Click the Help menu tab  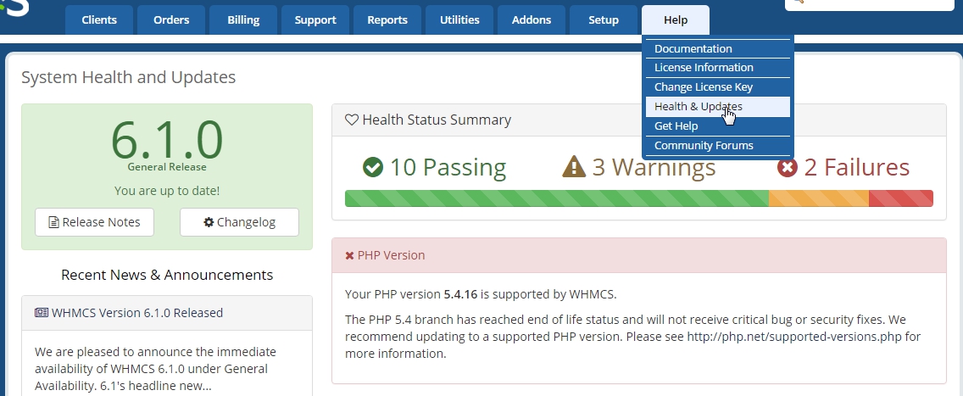click(x=676, y=20)
